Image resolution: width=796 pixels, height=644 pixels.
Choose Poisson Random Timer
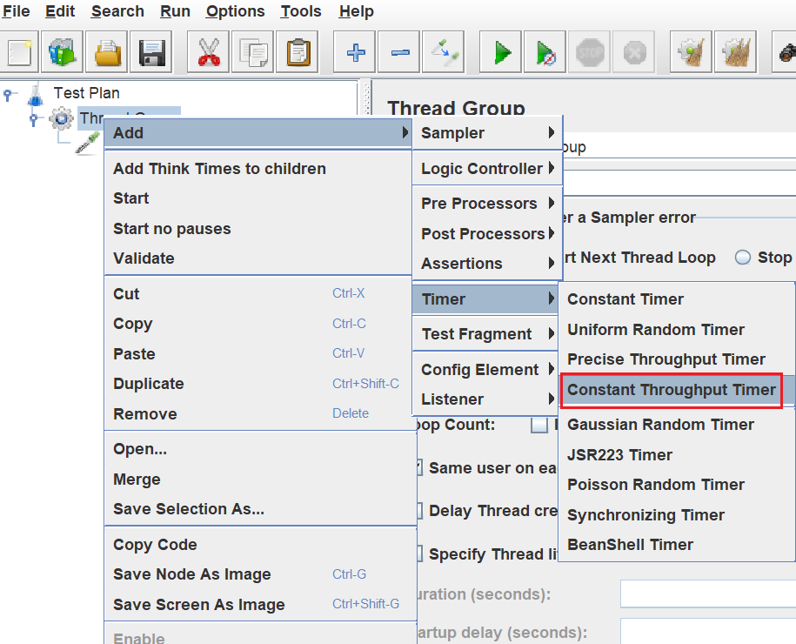676,485
